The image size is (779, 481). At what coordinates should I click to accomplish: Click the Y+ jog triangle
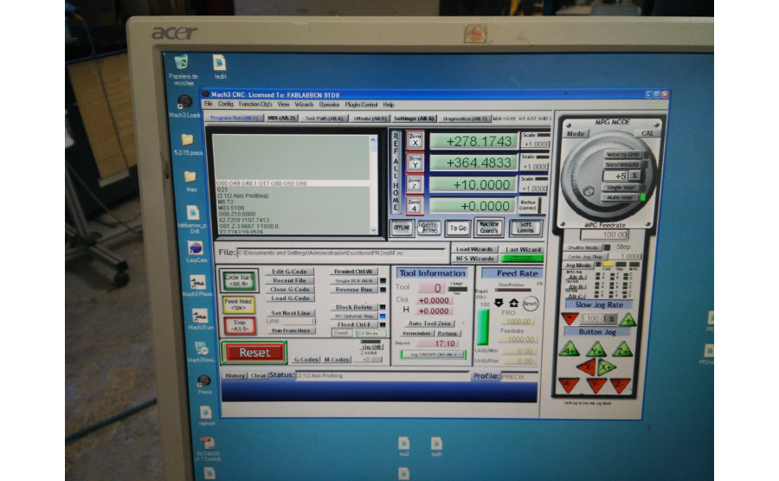pyautogui.click(x=596, y=350)
